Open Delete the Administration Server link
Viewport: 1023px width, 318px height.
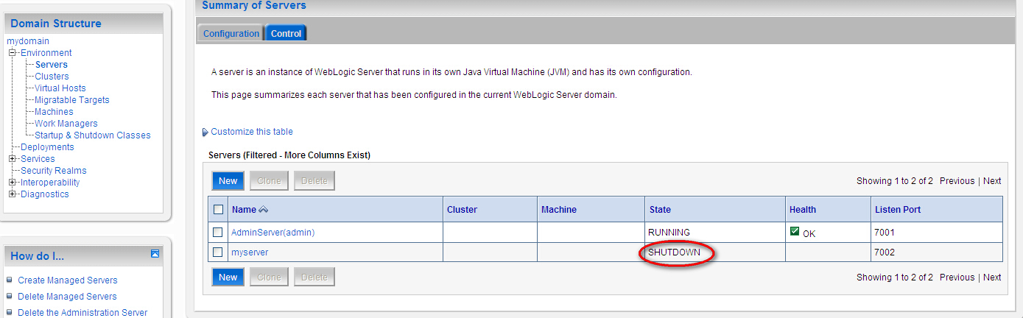(x=82, y=313)
